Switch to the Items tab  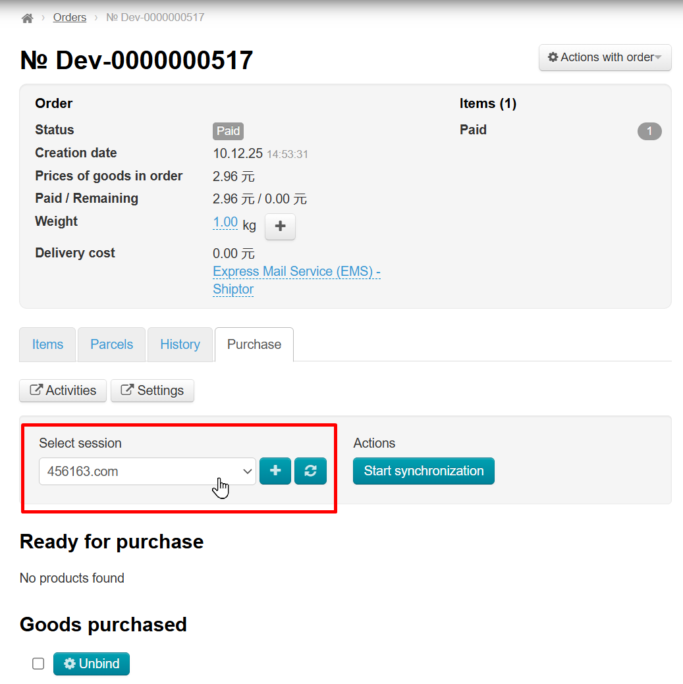point(47,344)
